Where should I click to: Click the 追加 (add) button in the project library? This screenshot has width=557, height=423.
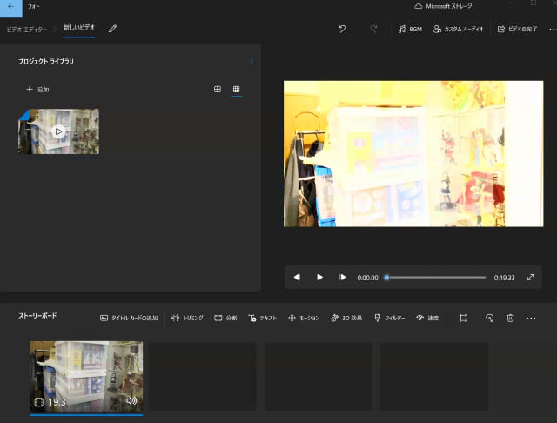pyautogui.click(x=37, y=90)
